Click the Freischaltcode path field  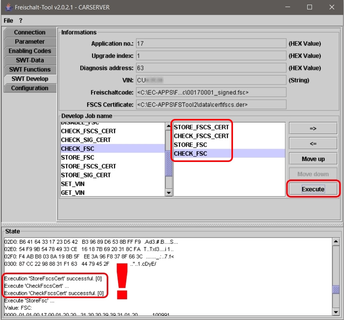pyautogui.click(x=211, y=92)
